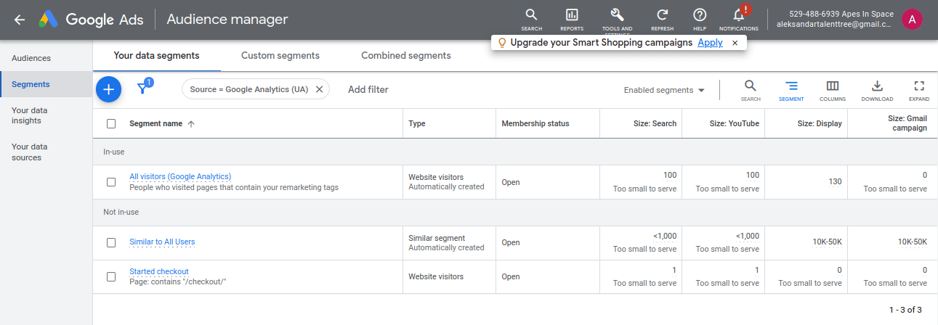Add a new segment with the blue plus button
This screenshot has width=938, height=325.
(x=108, y=89)
